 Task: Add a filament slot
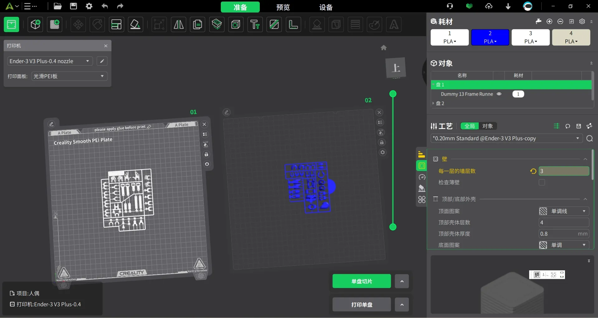(549, 21)
